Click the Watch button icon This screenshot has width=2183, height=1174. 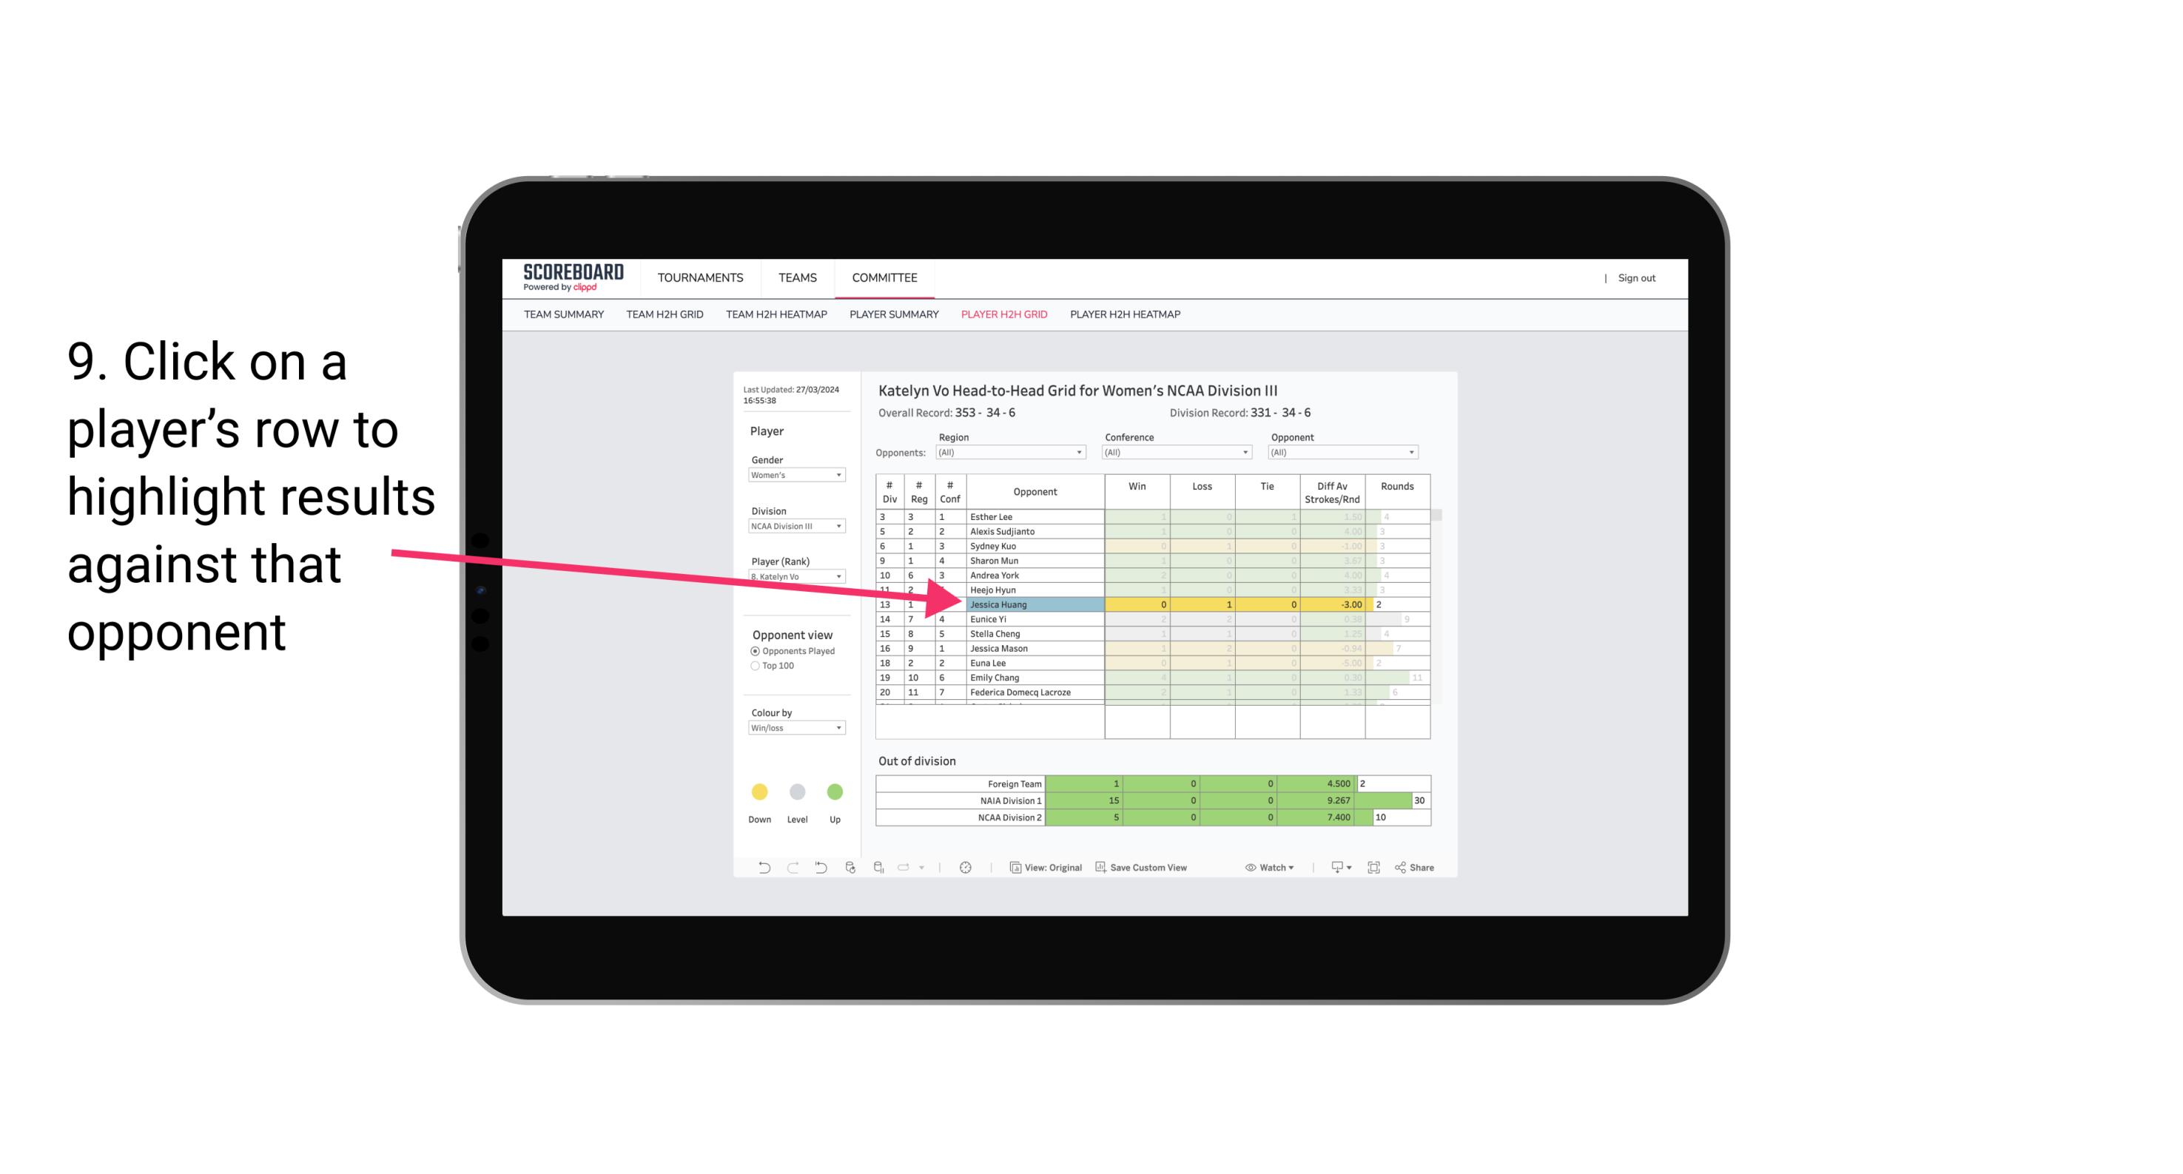point(1251,869)
